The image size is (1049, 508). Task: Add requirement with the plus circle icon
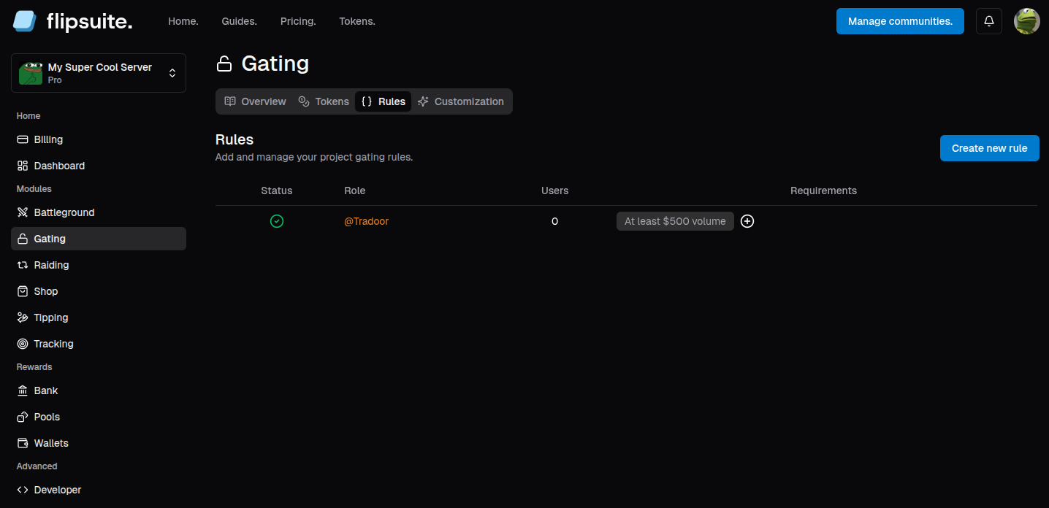click(747, 221)
